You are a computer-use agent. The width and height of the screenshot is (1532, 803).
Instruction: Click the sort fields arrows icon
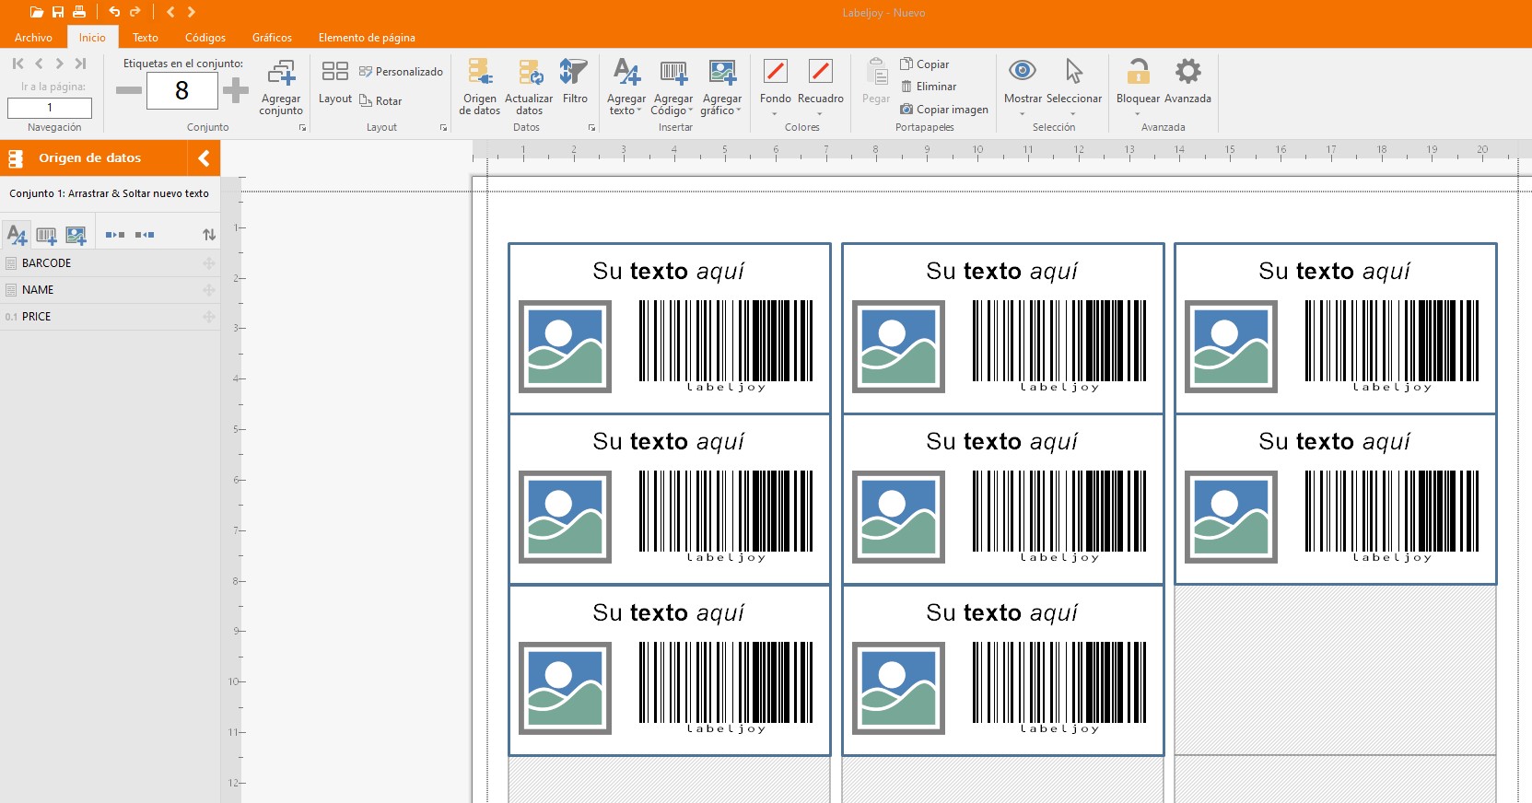pos(209,235)
